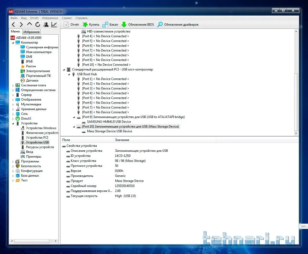Collapse the Port 9 USB storage node

click(x=74, y=117)
